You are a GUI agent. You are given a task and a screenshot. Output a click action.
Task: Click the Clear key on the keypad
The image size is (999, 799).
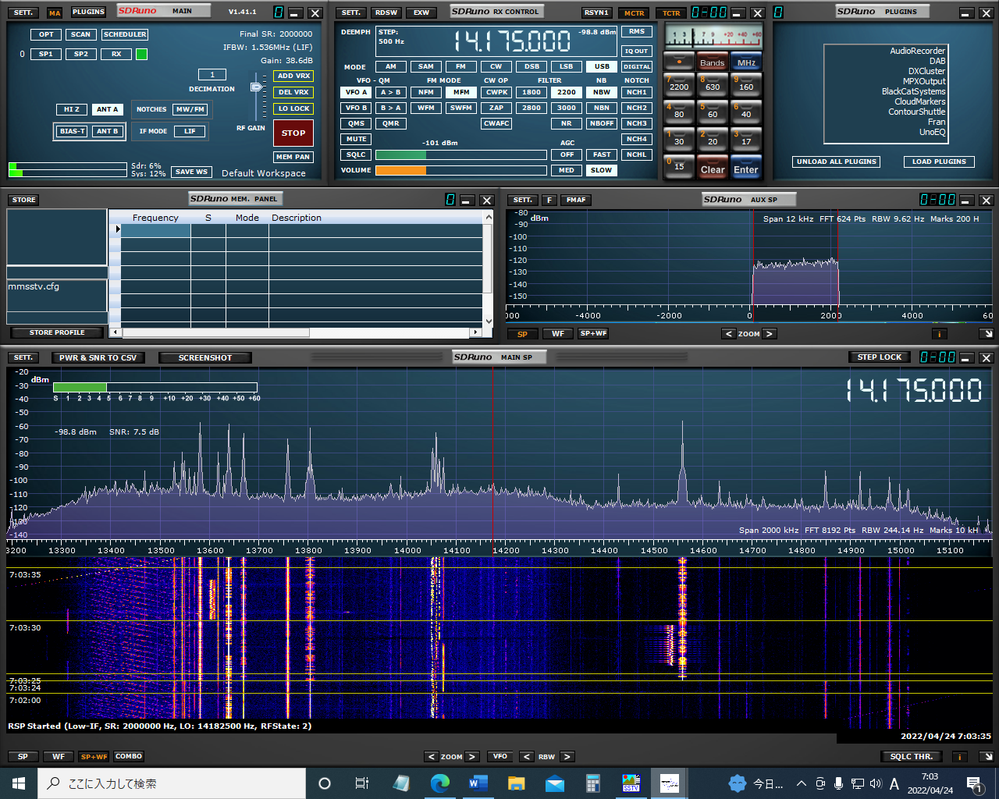[713, 168]
